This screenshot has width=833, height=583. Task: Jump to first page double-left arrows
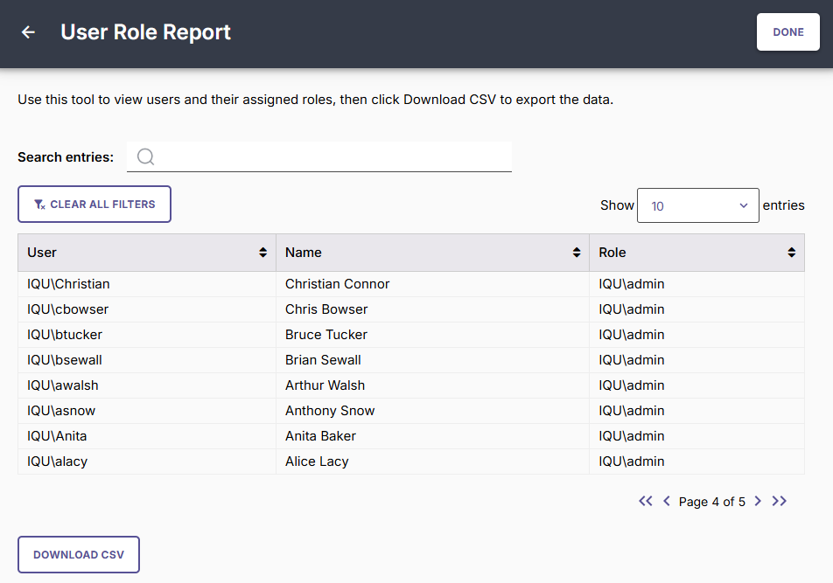tap(646, 502)
